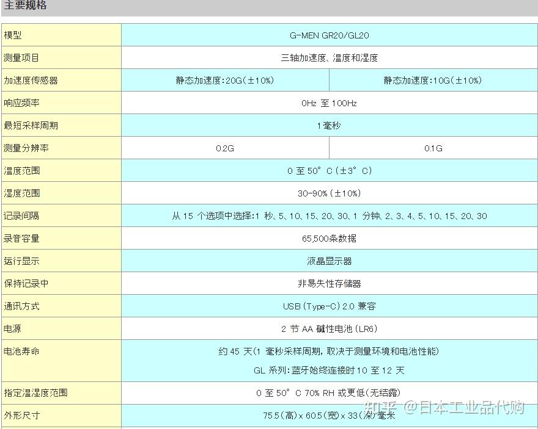Click the 30-90%(±10%) humidity value
This screenshot has height=429, width=538.
[x=330, y=193]
